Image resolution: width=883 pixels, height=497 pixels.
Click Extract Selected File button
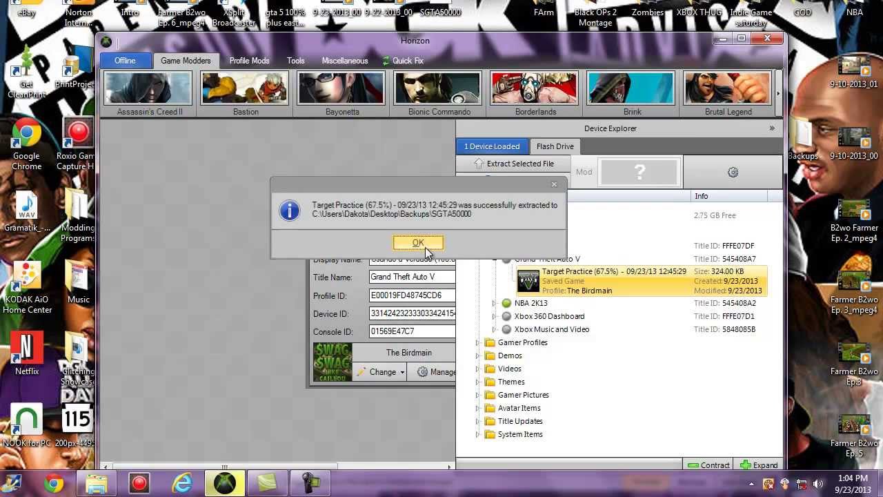pos(514,164)
